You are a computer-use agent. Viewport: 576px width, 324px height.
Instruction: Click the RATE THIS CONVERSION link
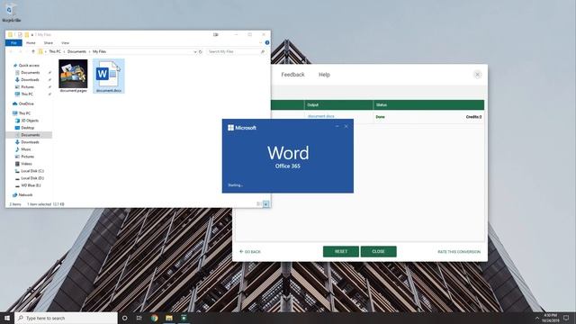(459, 252)
